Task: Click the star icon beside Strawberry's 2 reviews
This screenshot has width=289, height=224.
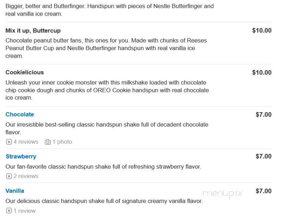Action: (x=9, y=176)
